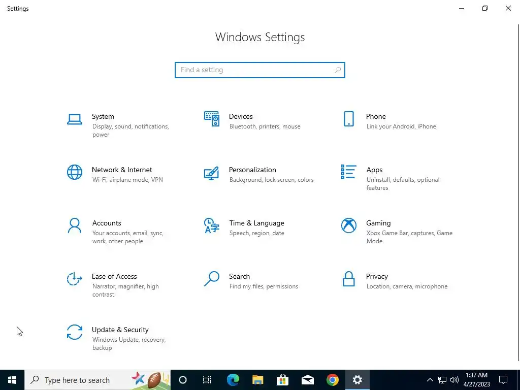
Task: Open Task View on the taskbar
Action: (207, 380)
